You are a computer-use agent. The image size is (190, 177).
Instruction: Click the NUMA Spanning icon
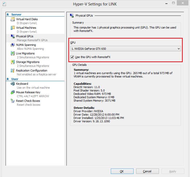pyautogui.click(x=13, y=45)
